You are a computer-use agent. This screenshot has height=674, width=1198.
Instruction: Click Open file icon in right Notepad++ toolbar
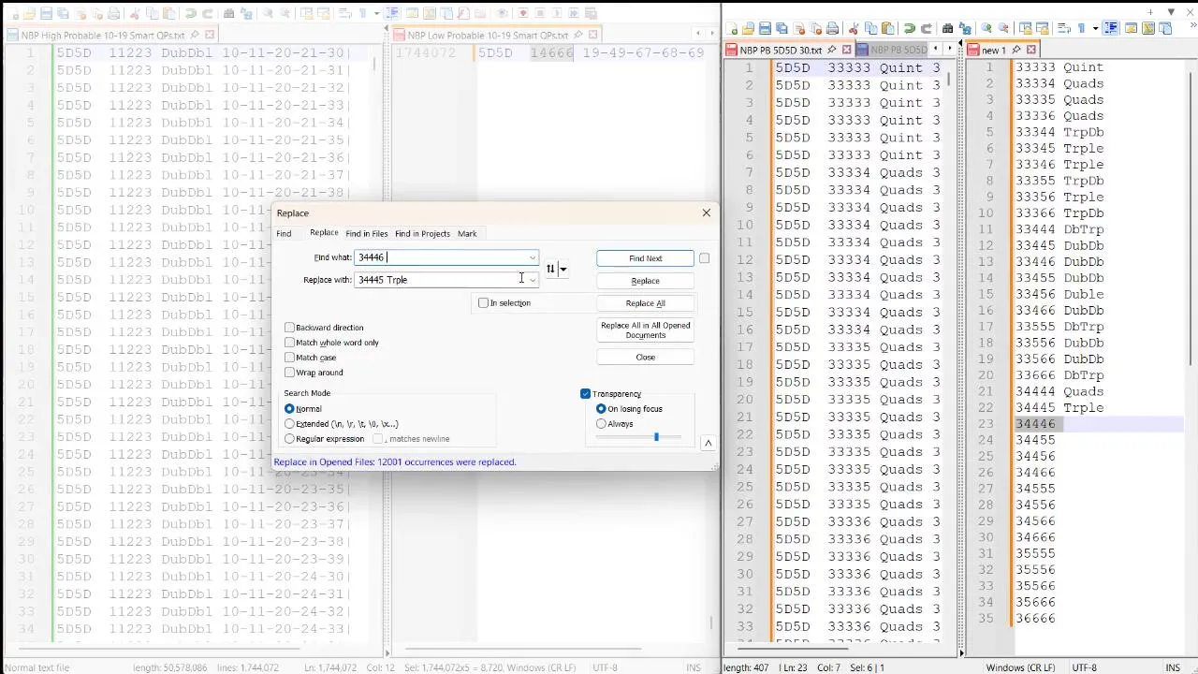tap(748, 28)
